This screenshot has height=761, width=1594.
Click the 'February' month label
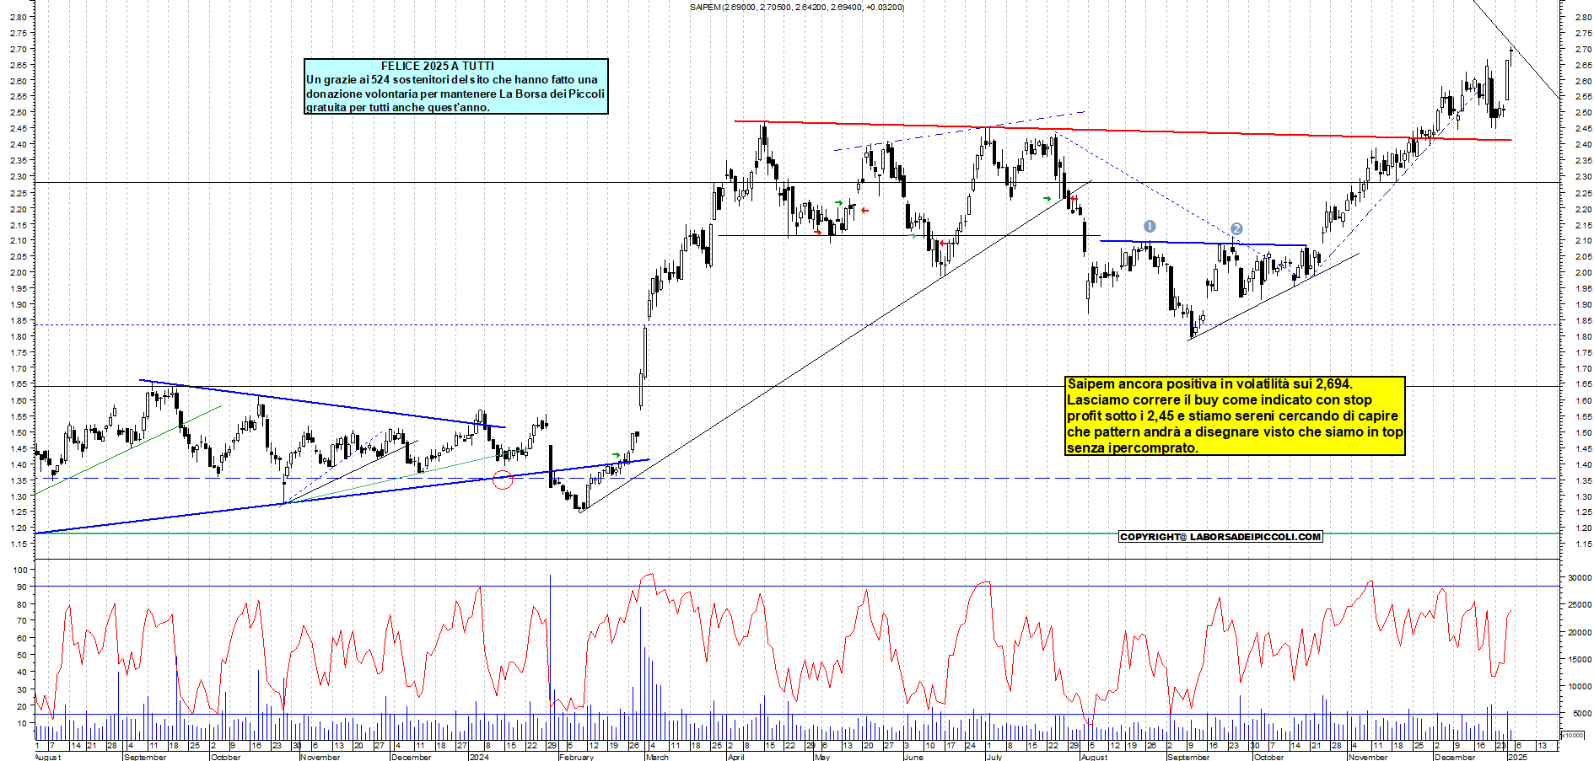coord(577,757)
